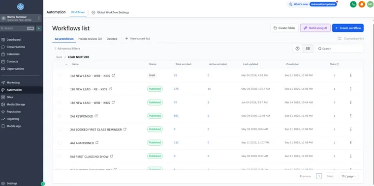Image resolution: width=374 pixels, height=186 pixels.
Task: Open the bulk selection dropdown arrow in header
Action: click(66, 64)
